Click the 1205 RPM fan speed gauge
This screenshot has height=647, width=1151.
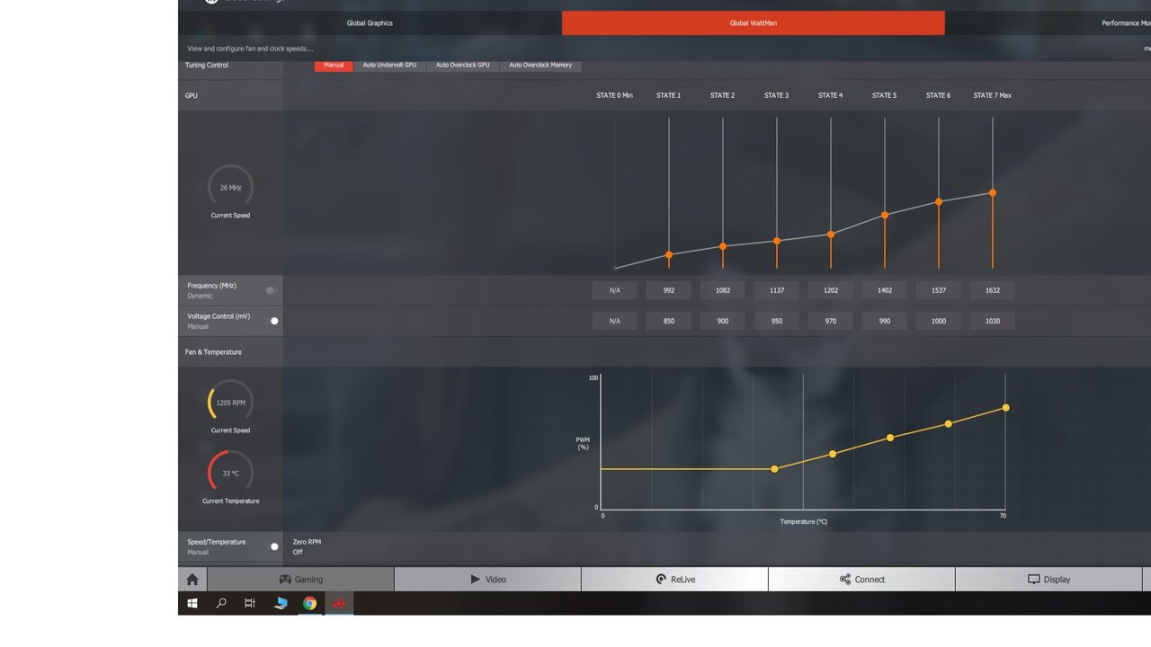(x=231, y=403)
